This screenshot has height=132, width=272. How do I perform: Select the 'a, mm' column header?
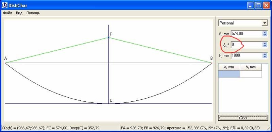click(229, 67)
